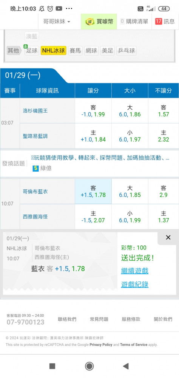This screenshot has width=179, height=378.
Task: Open the 玩競猜使用教學 hot topic link
Action: [100, 158]
